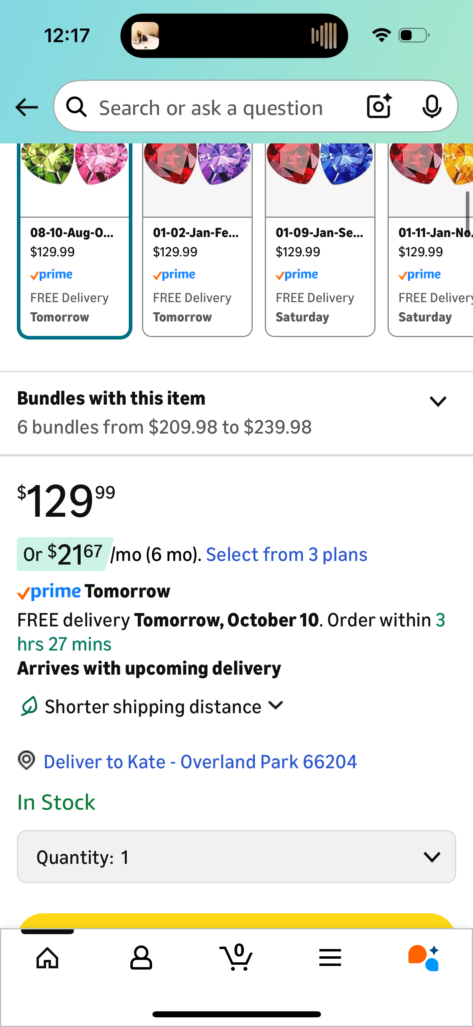Expand Bundles with this item section
The height and width of the screenshot is (1027, 473).
[x=437, y=401]
